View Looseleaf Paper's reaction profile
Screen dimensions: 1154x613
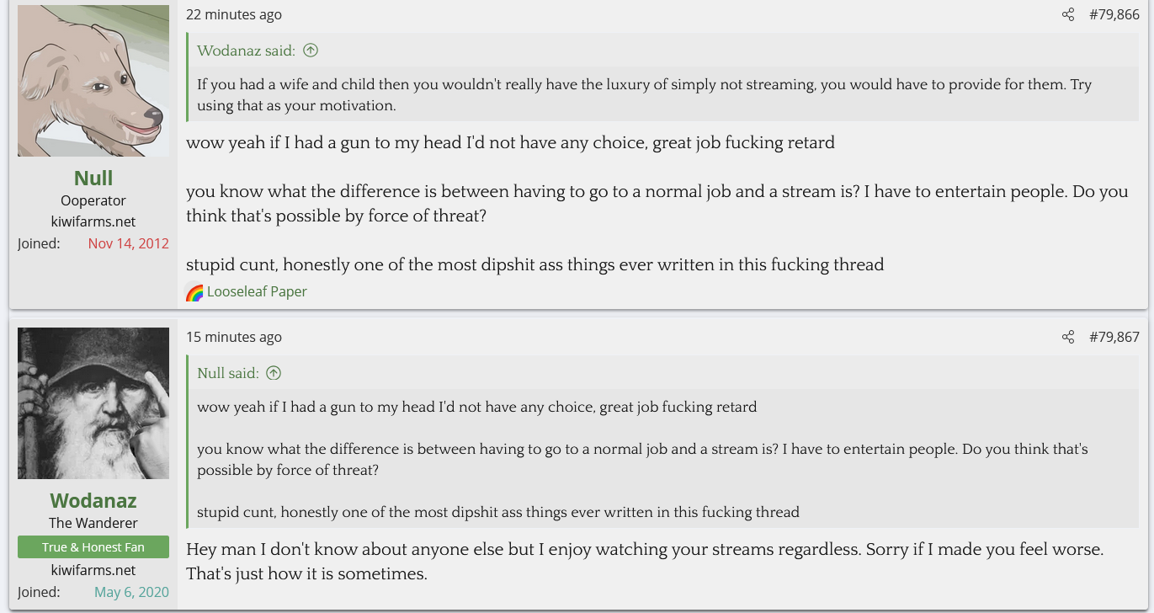tap(257, 291)
